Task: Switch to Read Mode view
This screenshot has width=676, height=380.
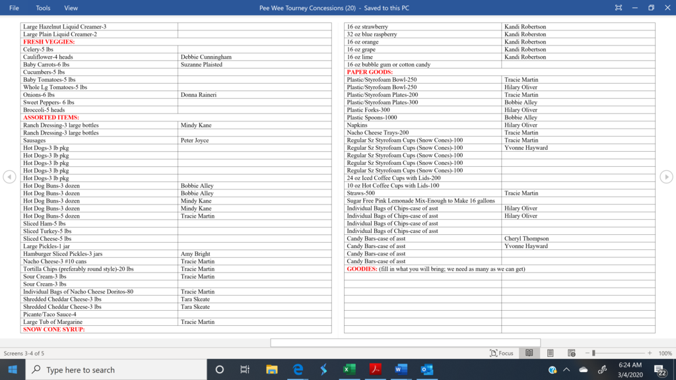Action: coord(529,353)
